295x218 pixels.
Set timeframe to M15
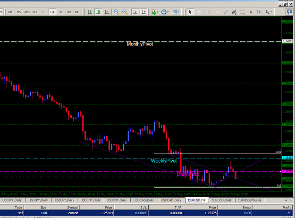[x=27, y=12]
